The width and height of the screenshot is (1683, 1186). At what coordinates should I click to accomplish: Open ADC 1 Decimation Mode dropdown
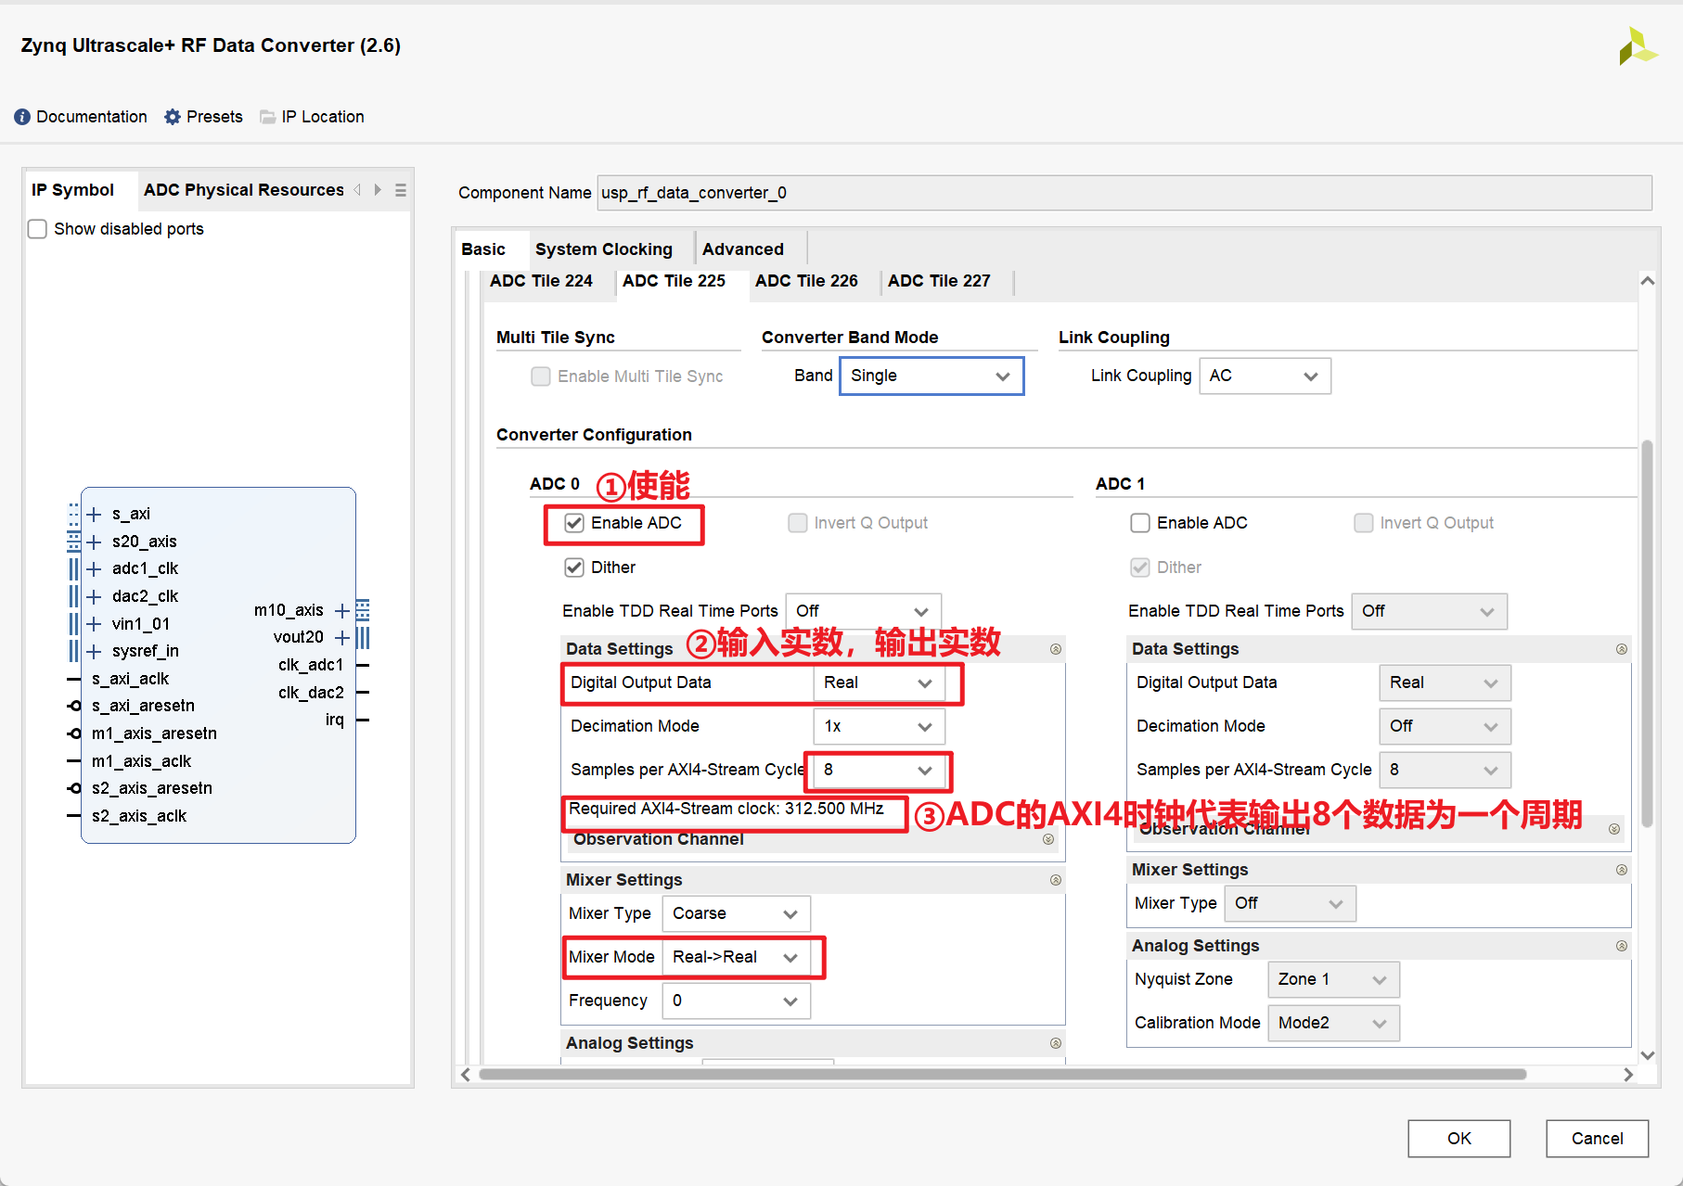coord(1445,727)
